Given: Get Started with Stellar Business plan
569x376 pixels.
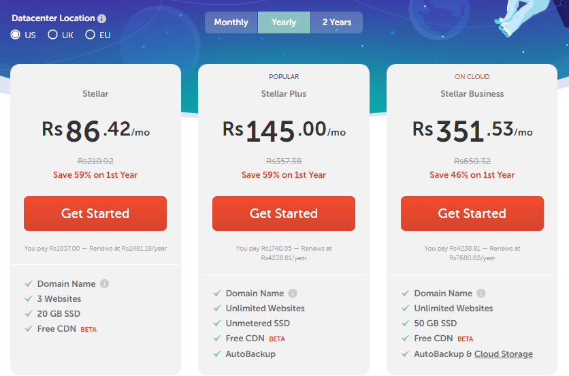Looking at the screenshot, I should pyautogui.click(x=472, y=213).
